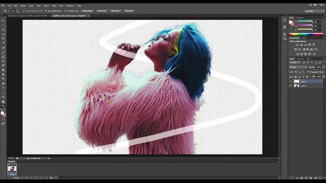Switch to the Channels tab
Viewport: 326px width, 183px height.
coord(300,59)
